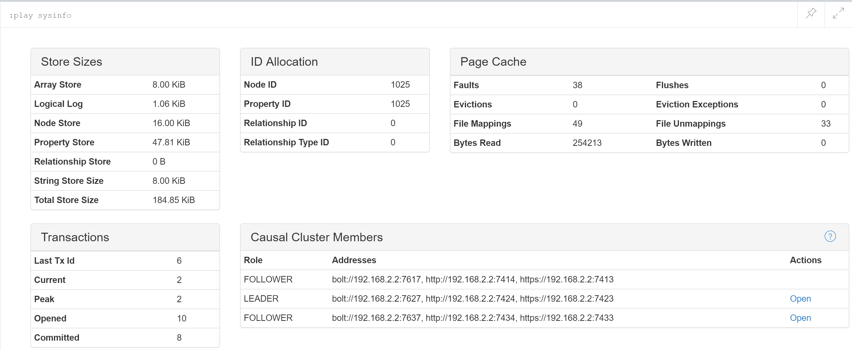Select the ID Allocation panel heading
The height and width of the screenshot is (350, 852).
pos(284,62)
